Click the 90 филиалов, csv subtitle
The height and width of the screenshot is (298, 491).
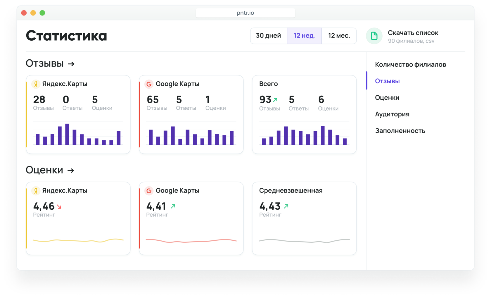click(411, 41)
